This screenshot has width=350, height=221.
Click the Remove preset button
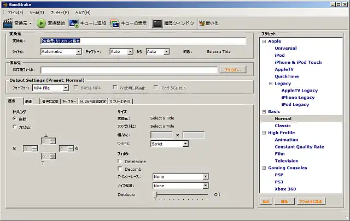click(284, 201)
